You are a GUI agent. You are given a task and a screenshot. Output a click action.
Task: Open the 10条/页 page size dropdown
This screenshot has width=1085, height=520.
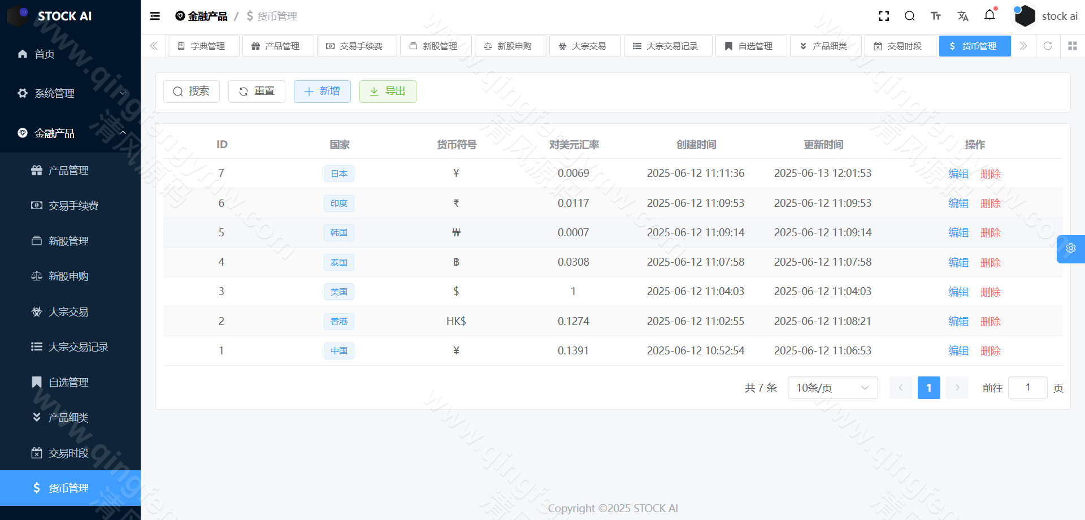pos(832,388)
